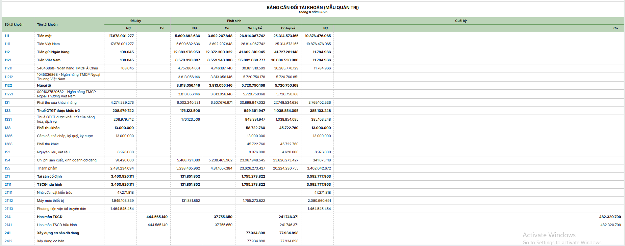Open account 112 Tiền gửi Ngân hàng
This screenshot has width=625, height=246.
click(x=7, y=52)
